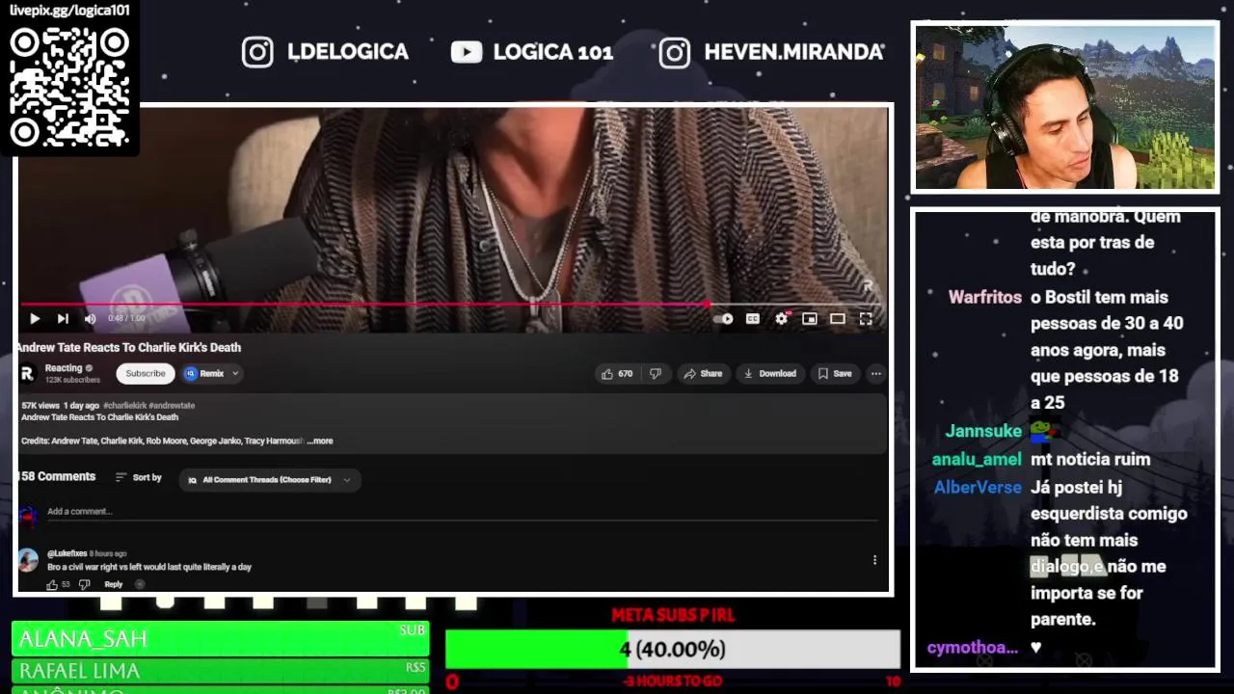
Task: Toggle closed captions (CC)
Action: [x=753, y=319]
